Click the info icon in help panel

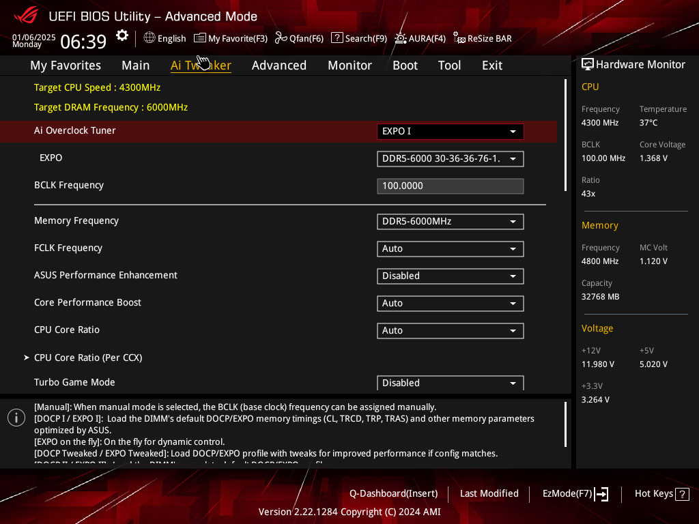coord(16,418)
